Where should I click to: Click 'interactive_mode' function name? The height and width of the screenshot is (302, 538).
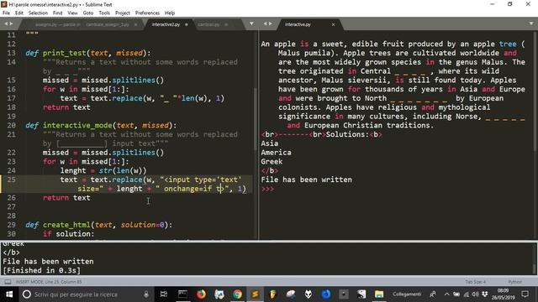point(77,125)
